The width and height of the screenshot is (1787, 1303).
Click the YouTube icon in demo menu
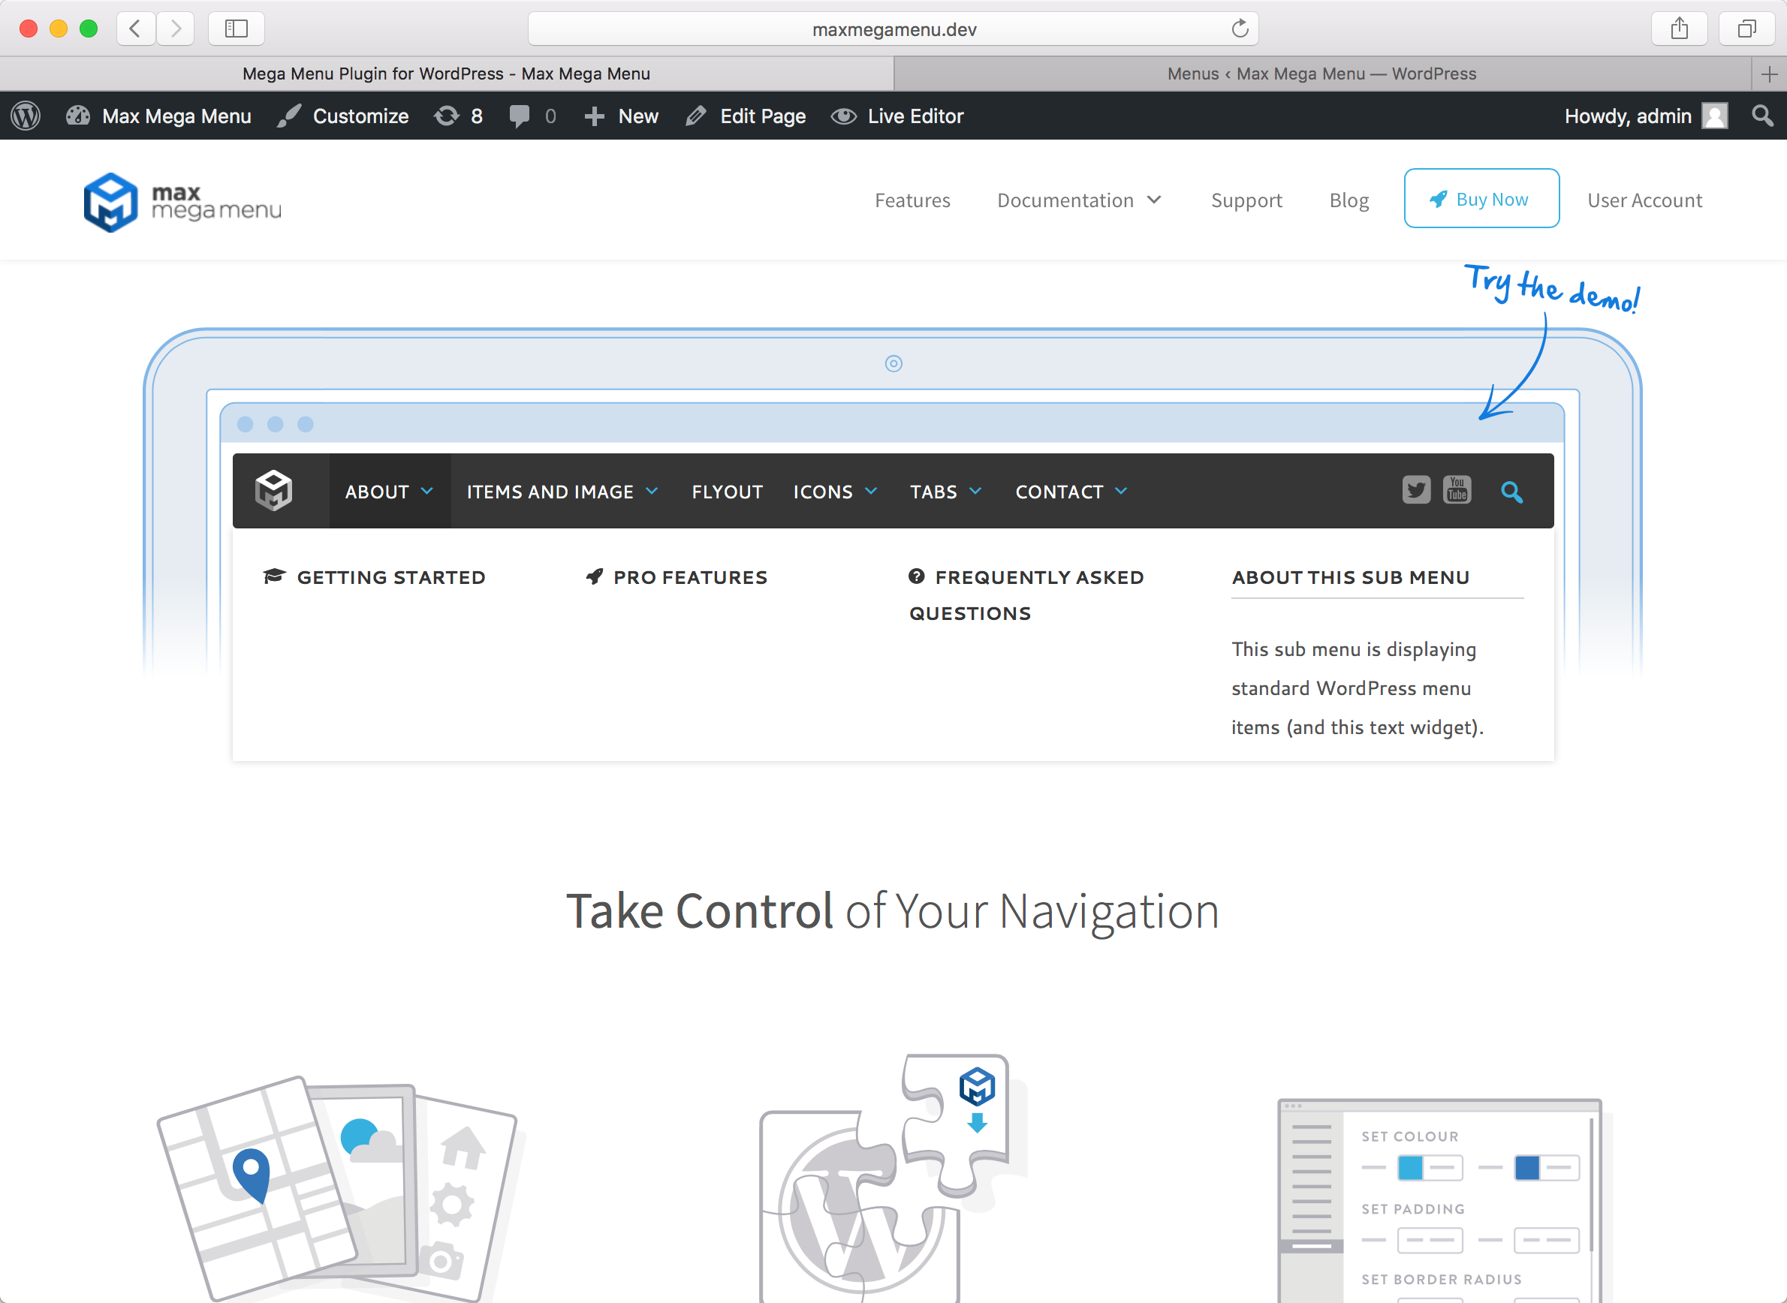click(1457, 491)
